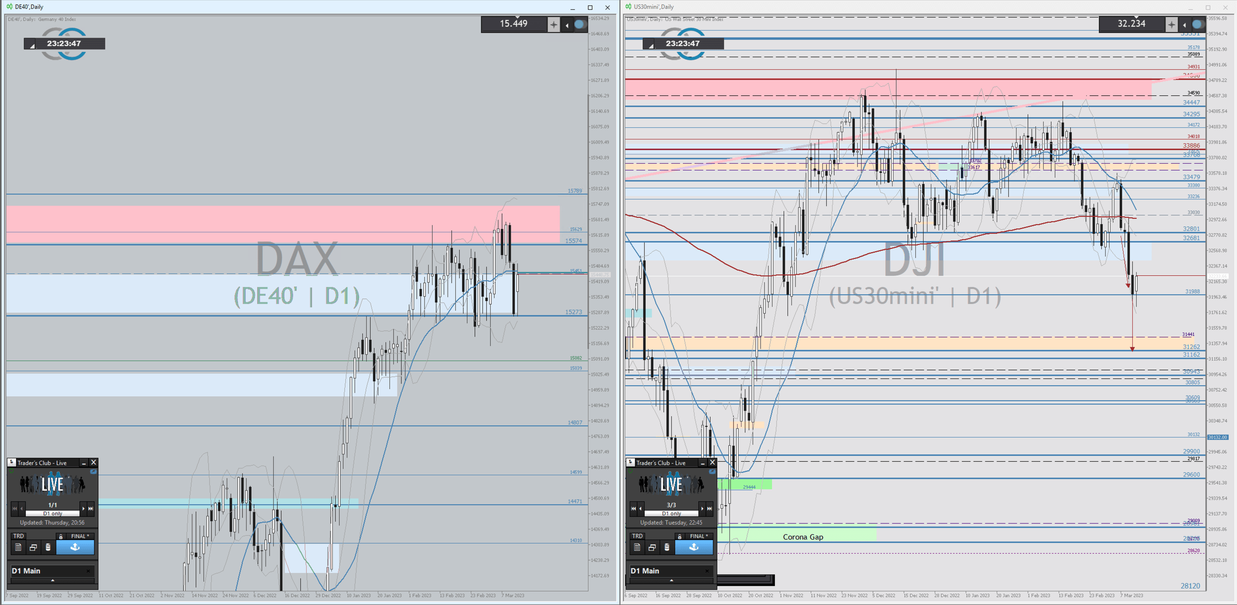Go to previous analysis in US30mini panel

click(641, 509)
